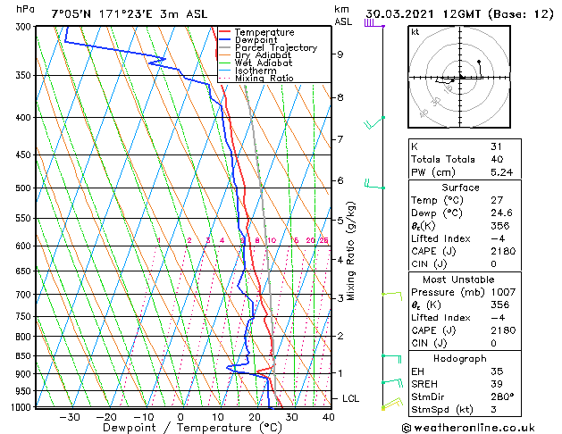Screen dimensions: 562x434
Task: Click the yellow surface wind barb at 1000 hPa
Action: (392, 404)
